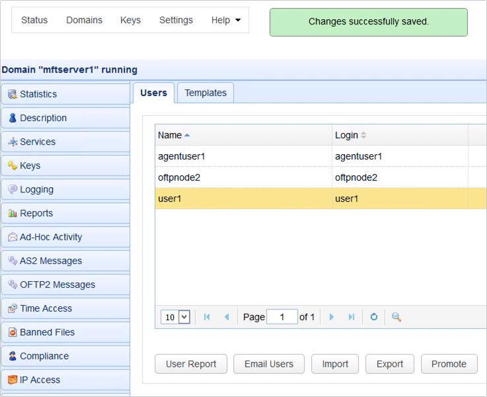Click the Export button
The height and width of the screenshot is (397, 487).
pyautogui.click(x=390, y=364)
